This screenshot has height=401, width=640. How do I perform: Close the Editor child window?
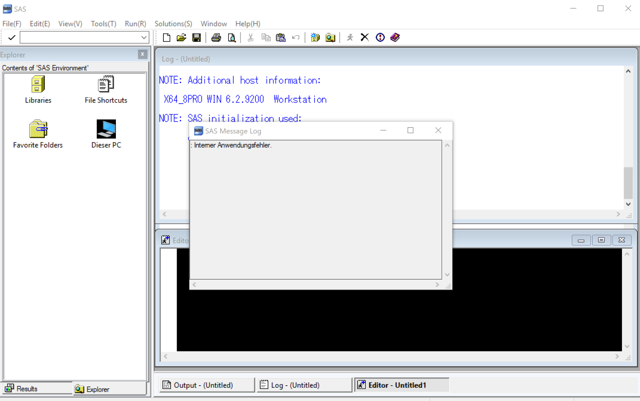click(622, 240)
